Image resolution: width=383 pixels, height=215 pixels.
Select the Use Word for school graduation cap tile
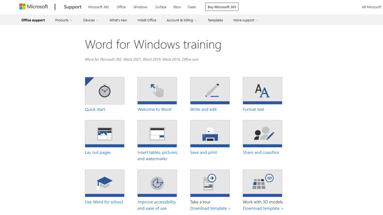click(x=105, y=183)
